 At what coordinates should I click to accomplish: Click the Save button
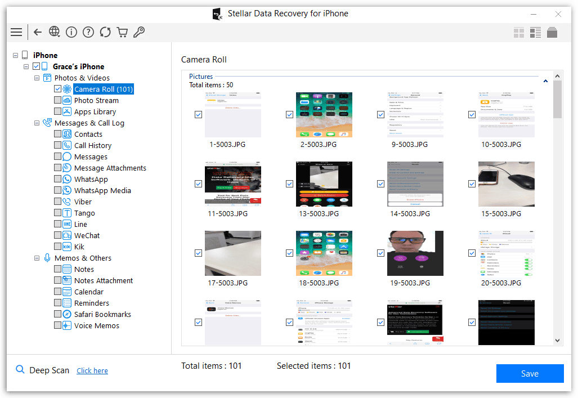coord(530,374)
